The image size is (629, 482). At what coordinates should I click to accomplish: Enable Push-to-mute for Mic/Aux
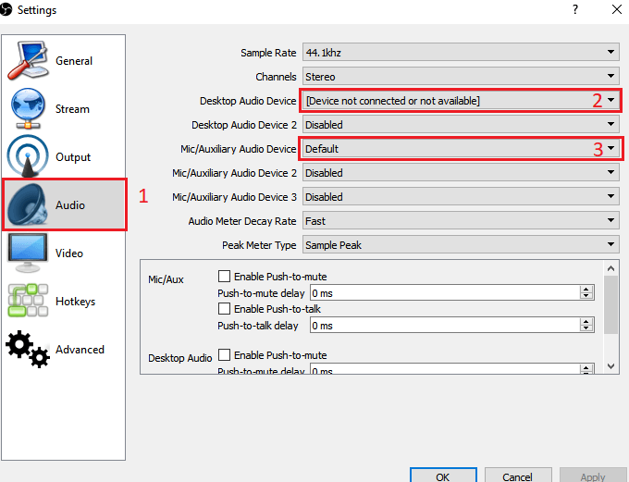pos(224,276)
